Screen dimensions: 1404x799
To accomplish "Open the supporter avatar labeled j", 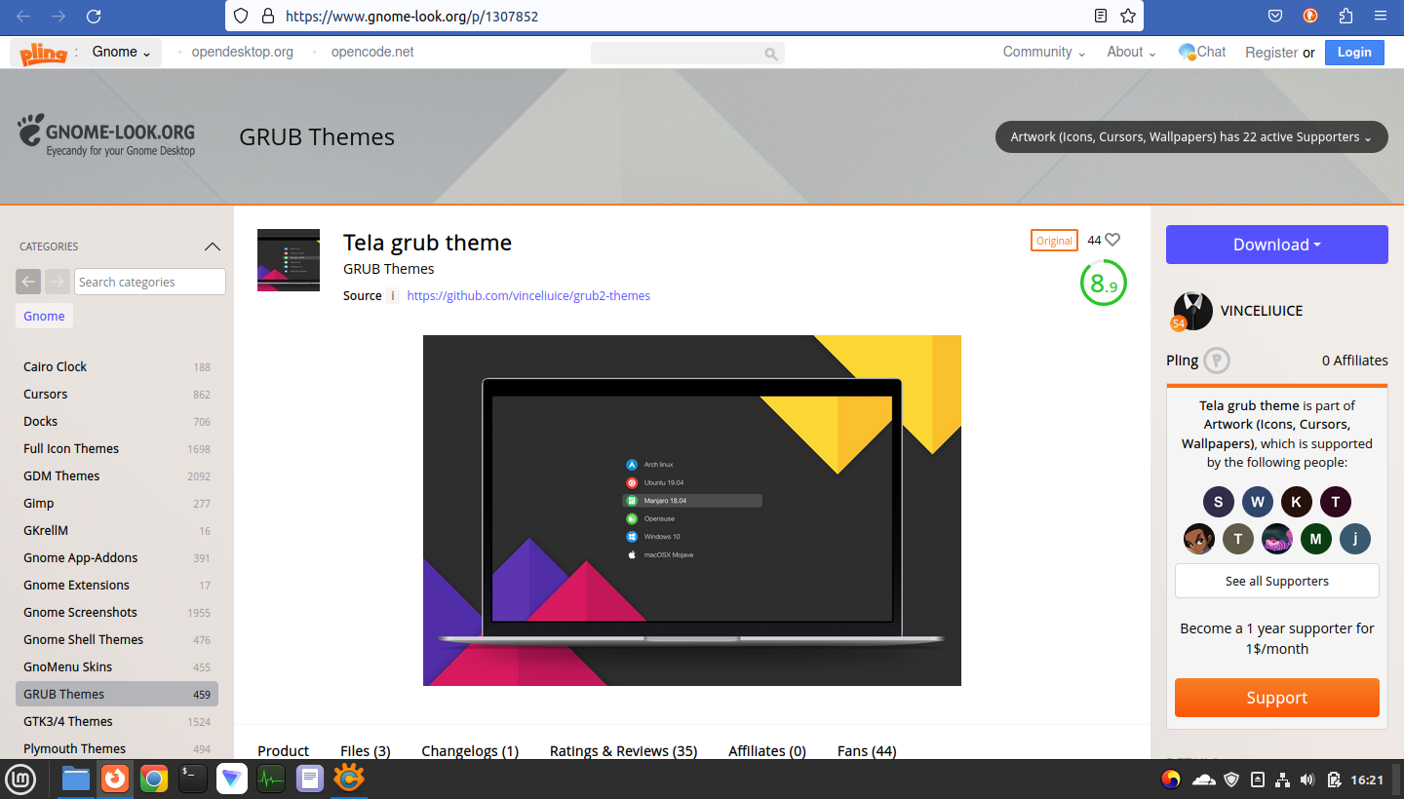I will click(x=1355, y=539).
